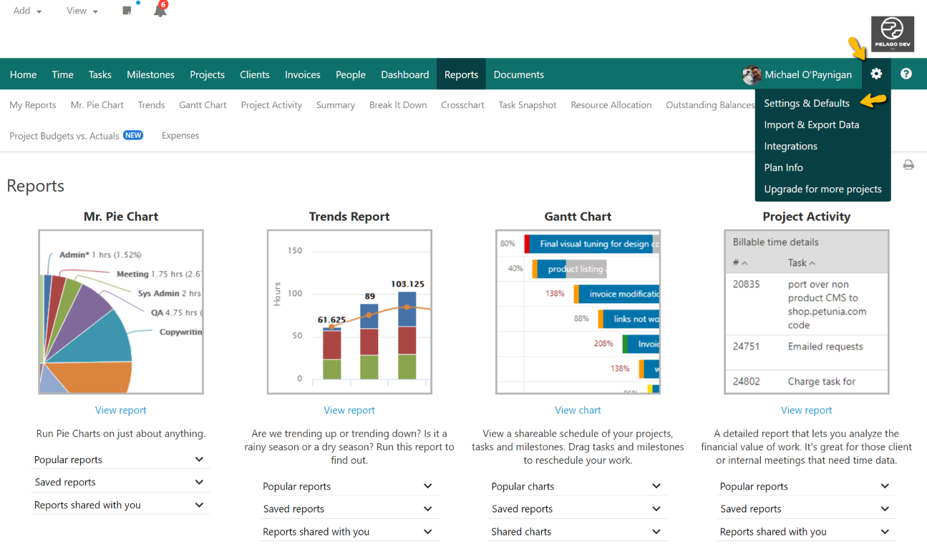Select Settings & Defaults from menu
927x549 pixels.
[807, 103]
